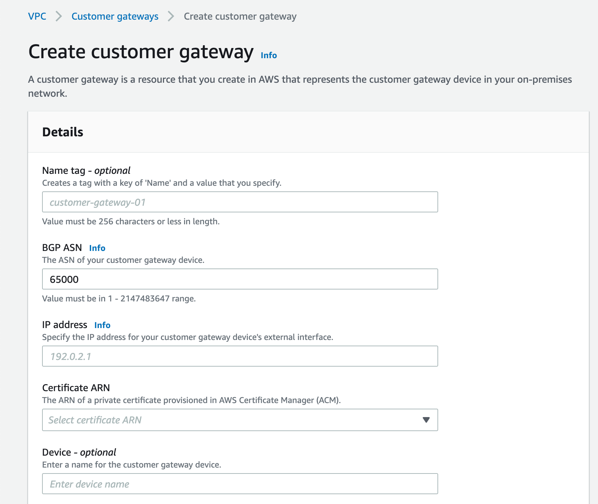The image size is (598, 504).
Task: Focus the Enter device name field
Action: pos(240,484)
